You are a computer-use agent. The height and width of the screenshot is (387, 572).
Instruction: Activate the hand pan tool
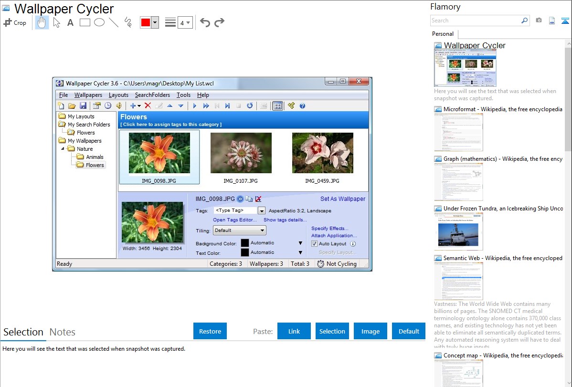42,22
